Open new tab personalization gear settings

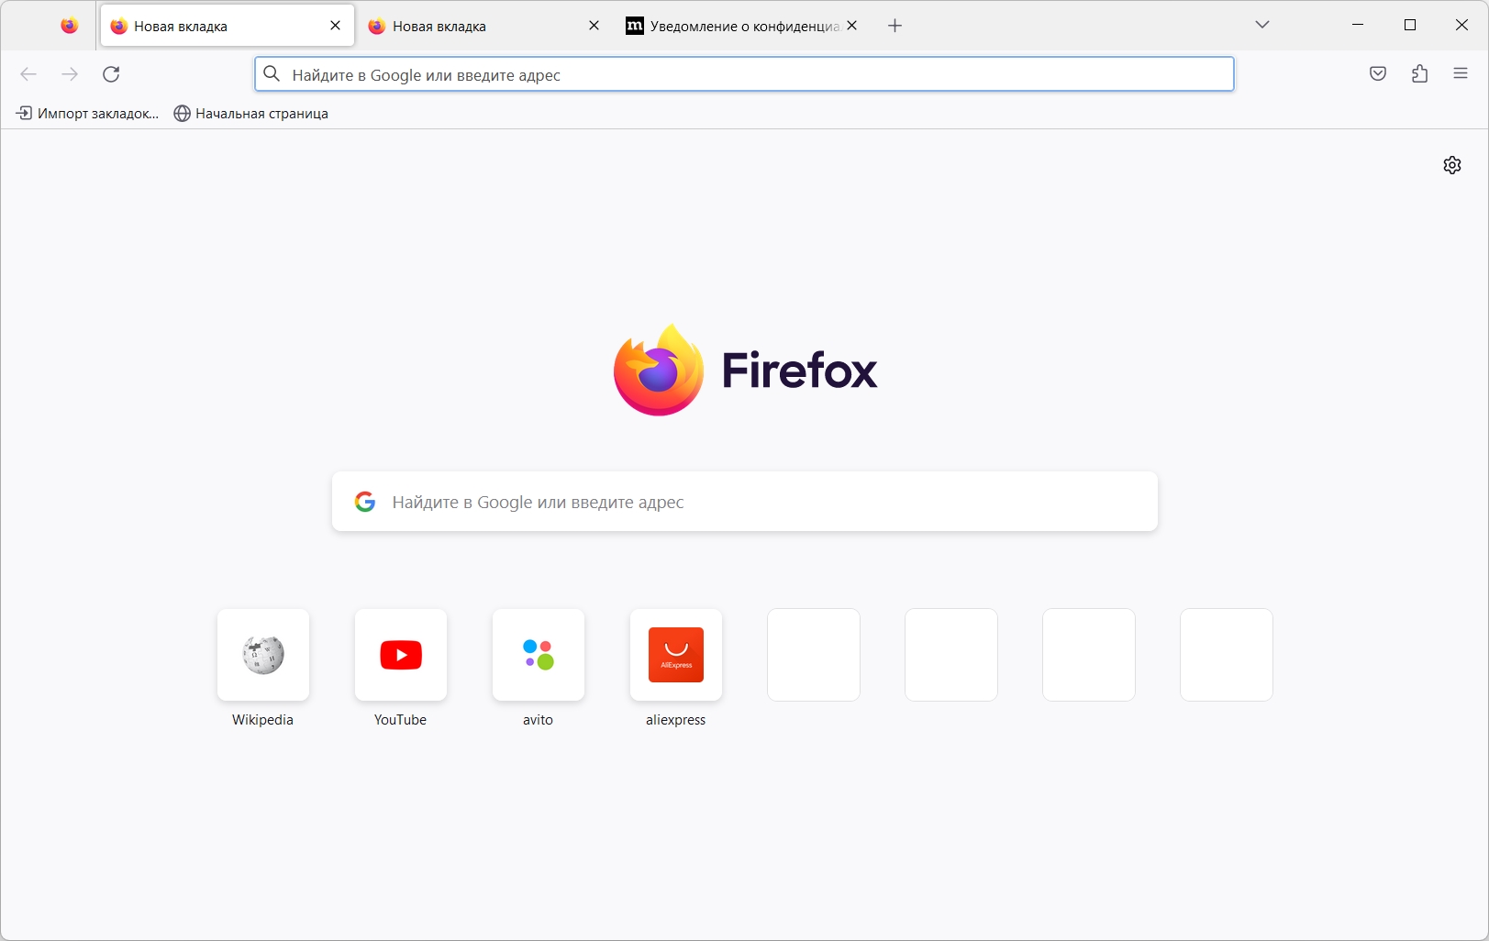(x=1452, y=165)
